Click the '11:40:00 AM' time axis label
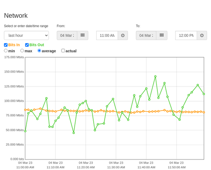The width and height of the screenshot is (211, 170). coord(146,167)
